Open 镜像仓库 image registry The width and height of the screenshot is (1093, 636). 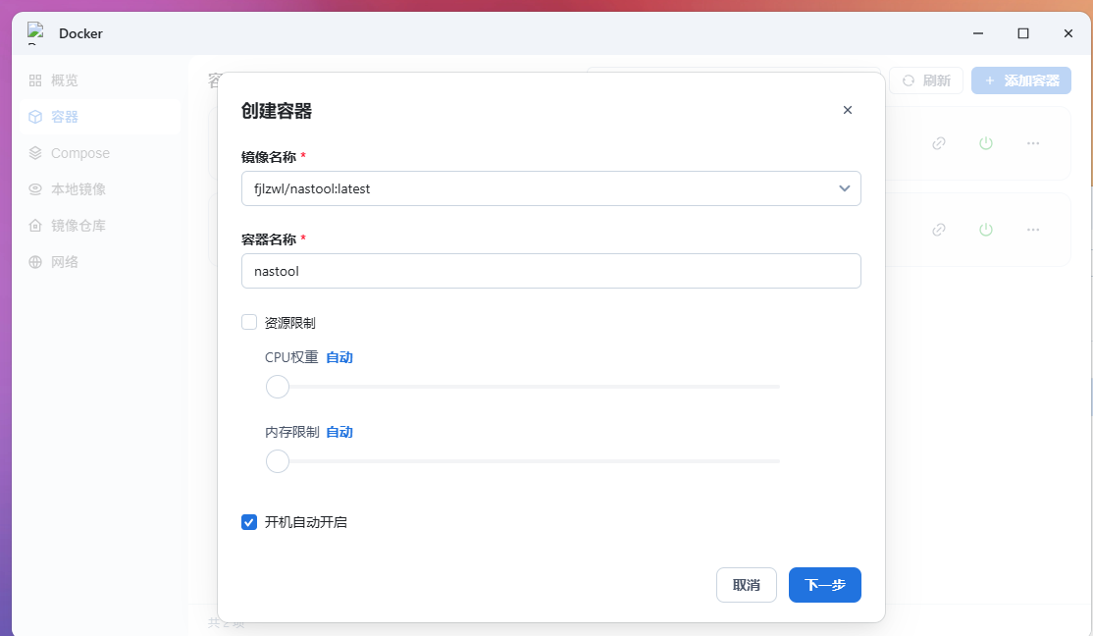pyautogui.click(x=100, y=226)
